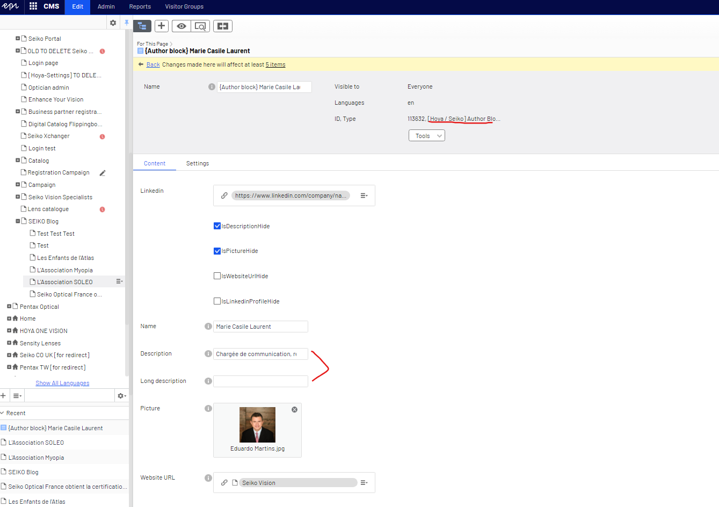Open the Tools dropdown
Screen dimensions: 719x507
426,136
